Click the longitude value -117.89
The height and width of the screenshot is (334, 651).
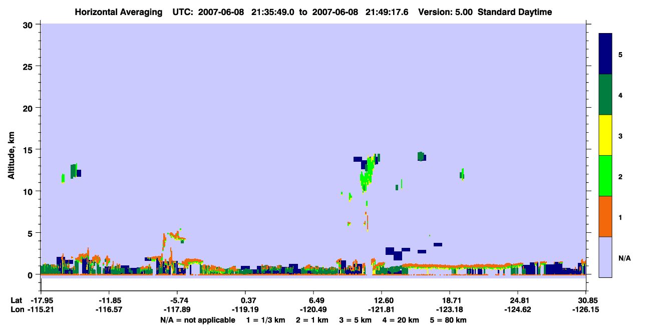(x=177, y=310)
